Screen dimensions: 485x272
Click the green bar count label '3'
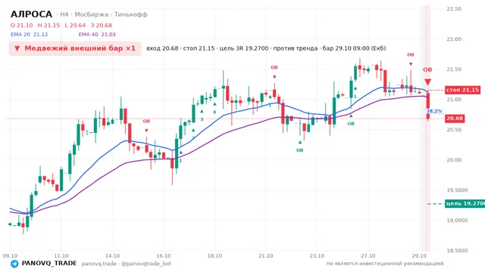202,119
